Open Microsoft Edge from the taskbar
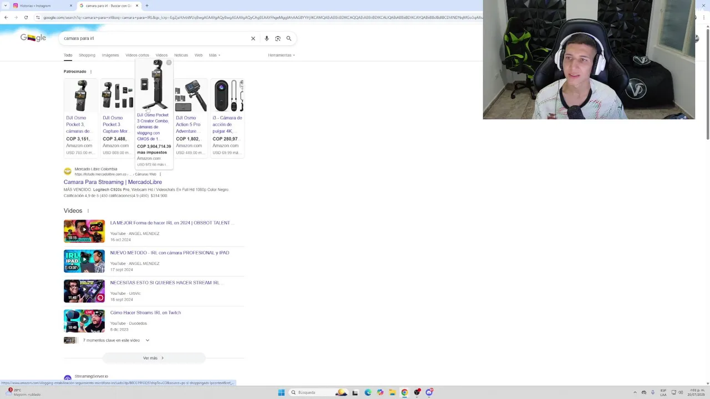 [x=368, y=392]
